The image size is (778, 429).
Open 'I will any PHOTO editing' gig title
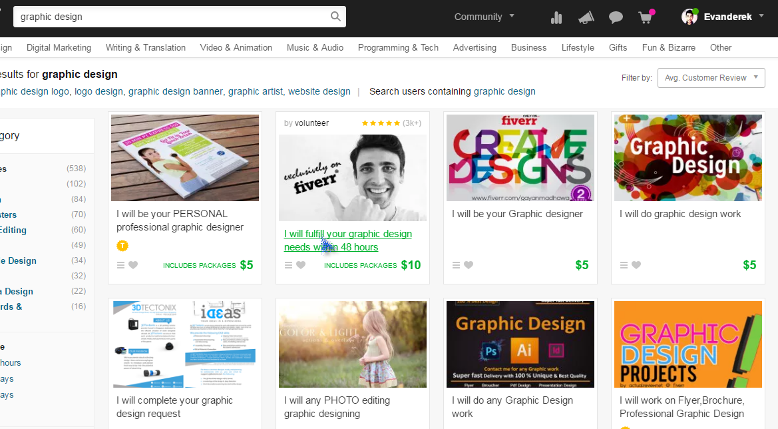[337, 407]
